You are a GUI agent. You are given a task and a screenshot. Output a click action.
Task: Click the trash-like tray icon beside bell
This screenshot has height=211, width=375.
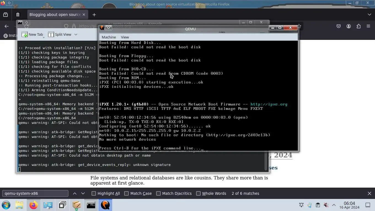click(309, 205)
